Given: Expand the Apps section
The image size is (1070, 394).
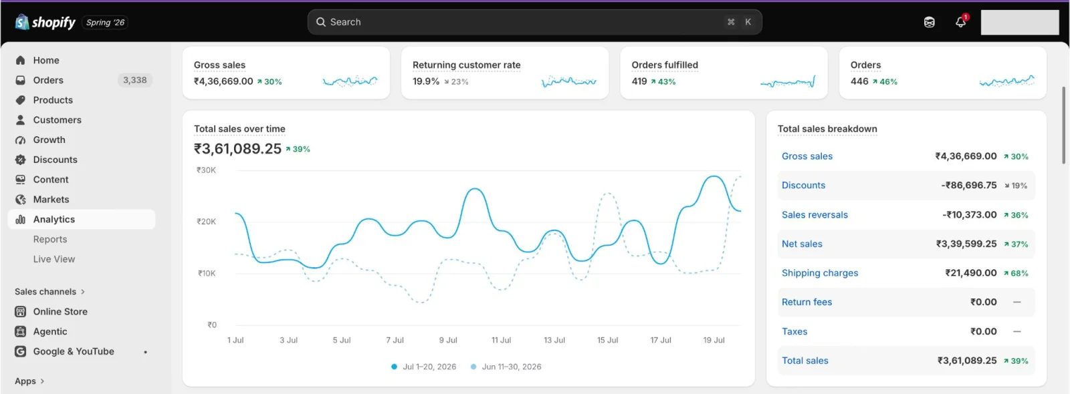Looking at the screenshot, I should 29,381.
